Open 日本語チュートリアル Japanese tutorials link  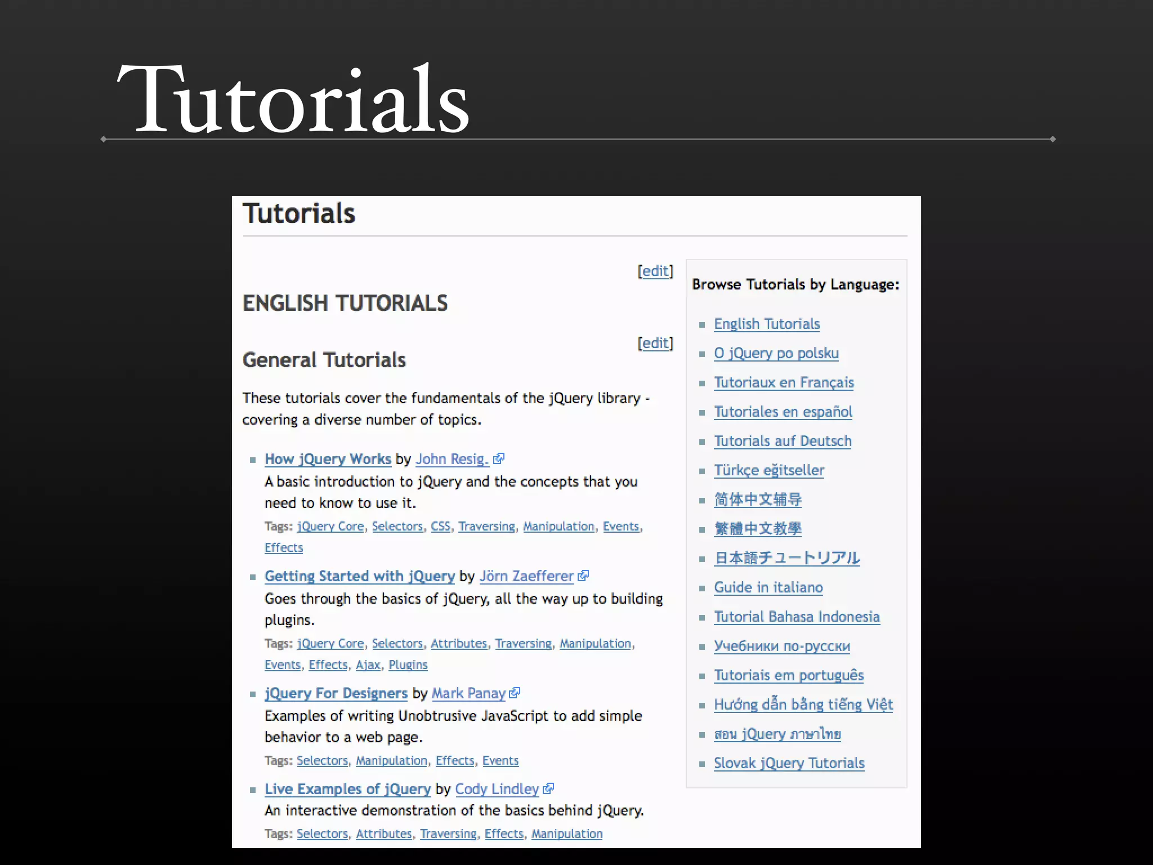(x=787, y=559)
